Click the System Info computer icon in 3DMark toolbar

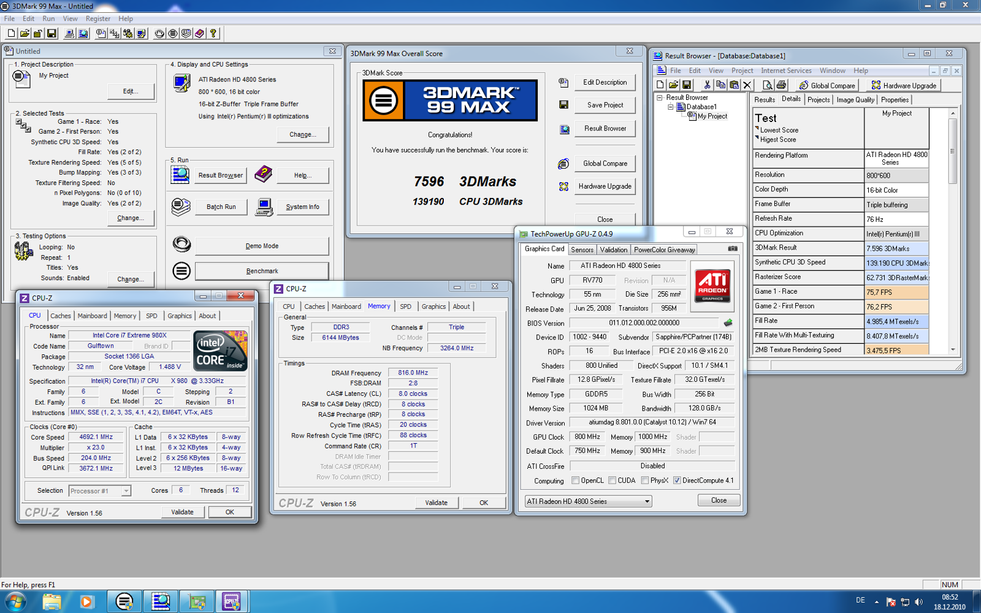tap(69, 34)
